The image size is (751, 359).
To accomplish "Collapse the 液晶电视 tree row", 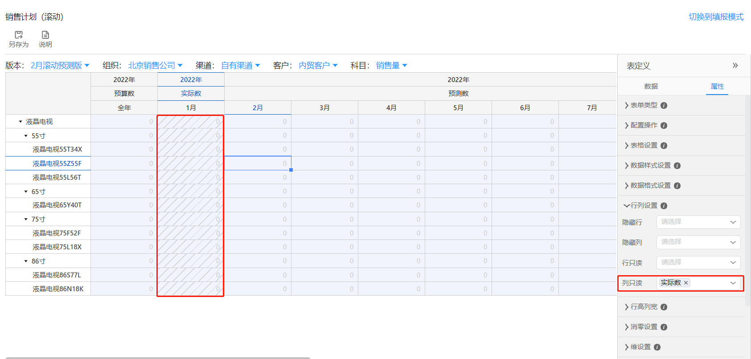I will 21,122.
